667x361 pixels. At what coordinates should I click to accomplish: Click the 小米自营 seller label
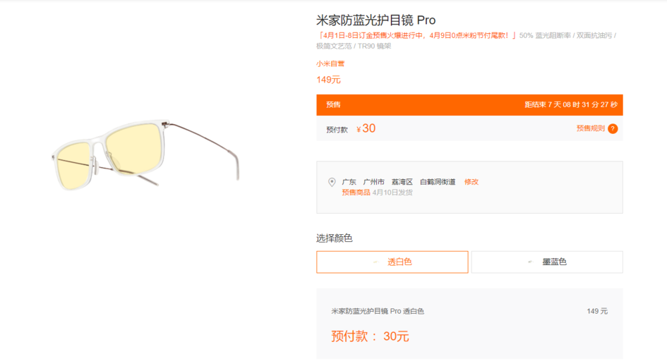click(330, 63)
